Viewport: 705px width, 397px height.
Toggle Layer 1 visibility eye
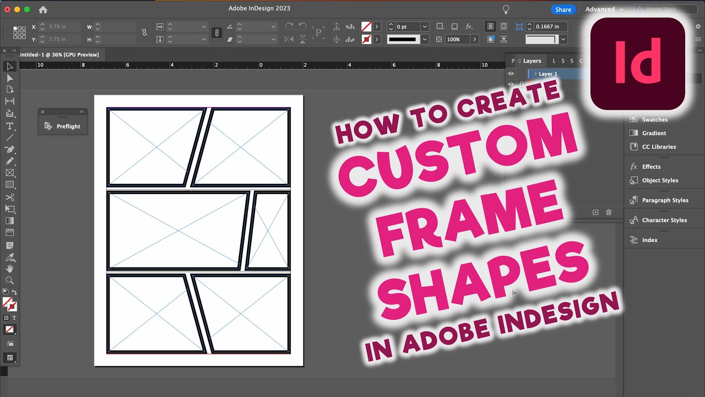point(511,74)
